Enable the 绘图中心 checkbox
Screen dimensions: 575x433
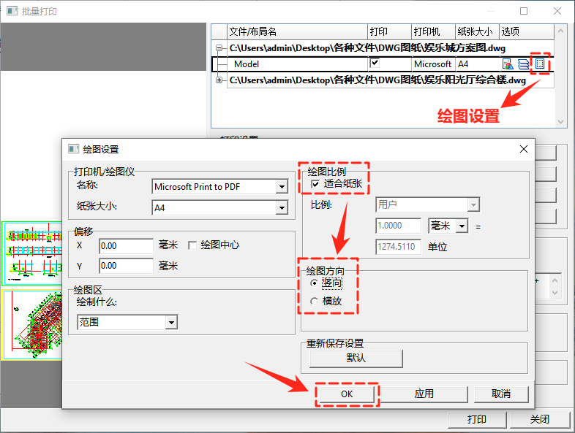[192, 245]
